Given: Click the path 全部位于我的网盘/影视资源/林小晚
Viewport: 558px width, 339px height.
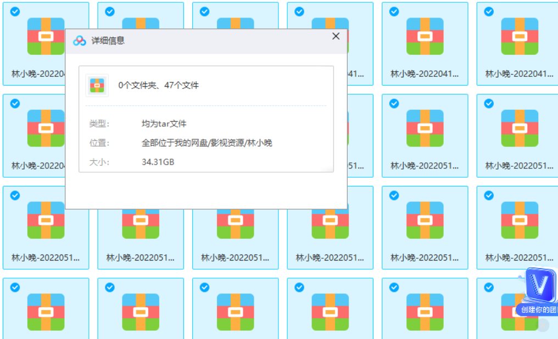Looking at the screenshot, I should pos(207,143).
